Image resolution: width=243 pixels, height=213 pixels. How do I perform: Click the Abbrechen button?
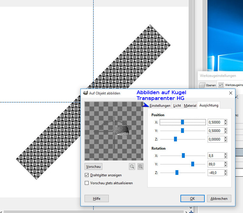[x=219, y=198]
